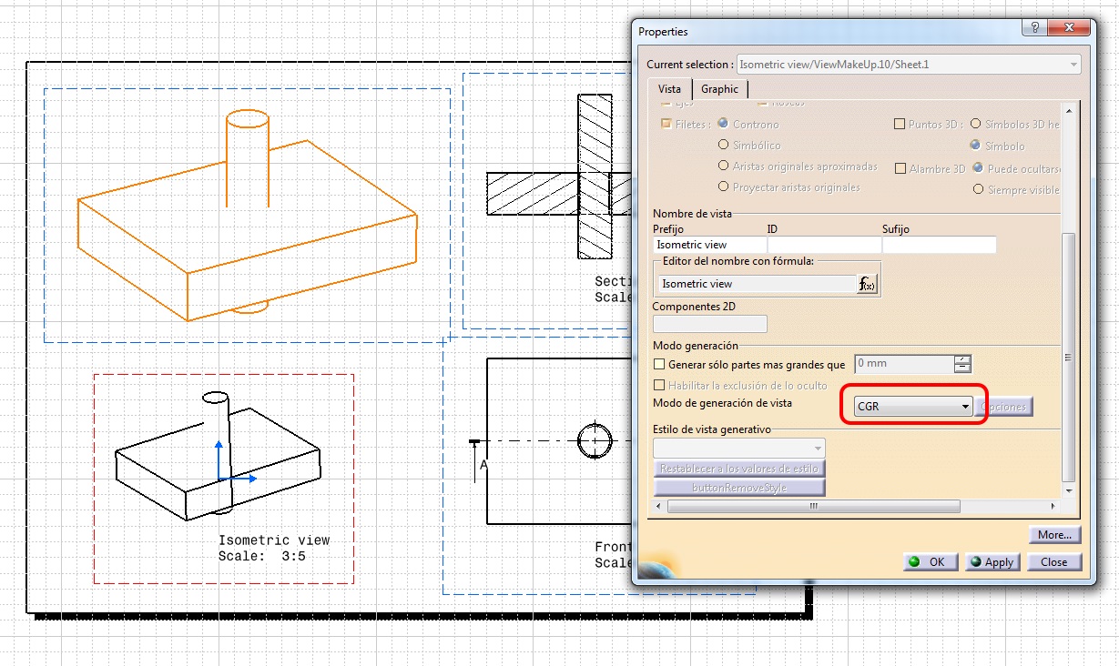Image resolution: width=1119 pixels, height=666 pixels.
Task: Click the 0 mm size field
Action: pos(903,364)
